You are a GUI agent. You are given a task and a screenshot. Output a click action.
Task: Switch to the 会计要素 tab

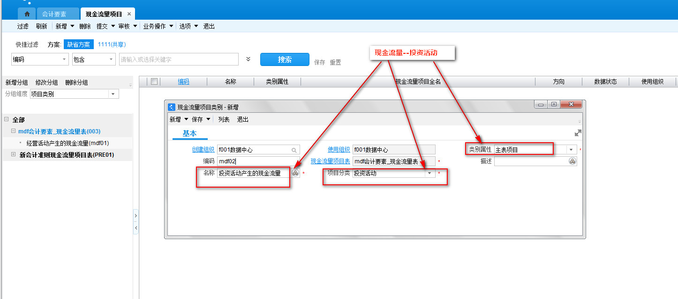point(54,14)
